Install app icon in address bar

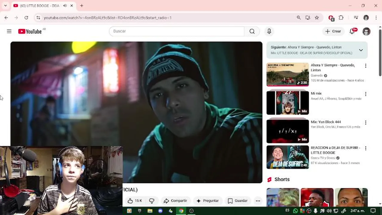[308, 18]
